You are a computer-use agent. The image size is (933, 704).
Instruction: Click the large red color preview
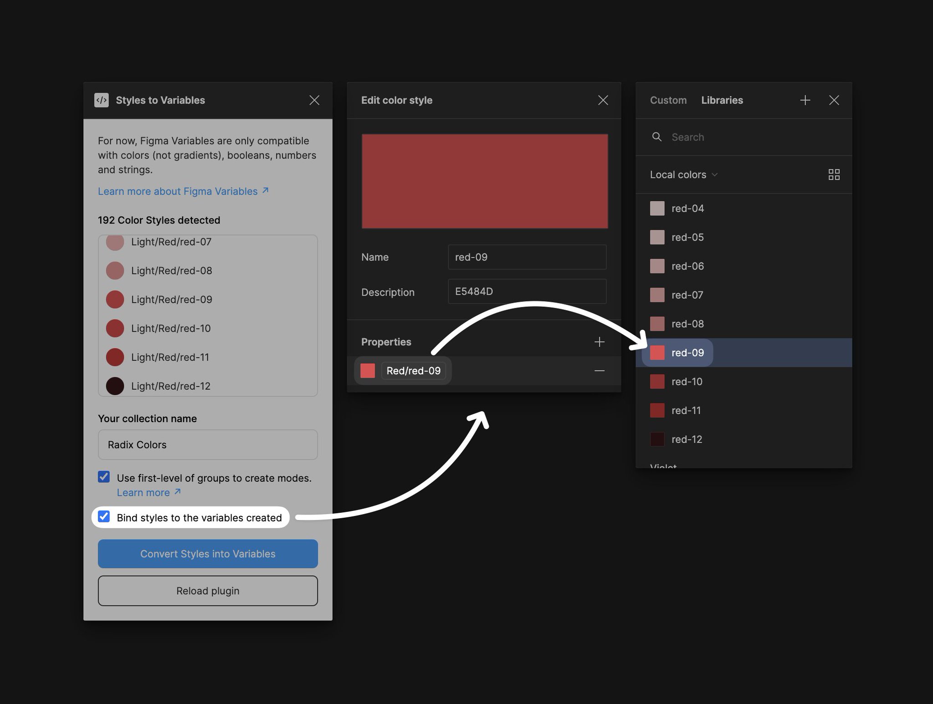click(x=484, y=180)
